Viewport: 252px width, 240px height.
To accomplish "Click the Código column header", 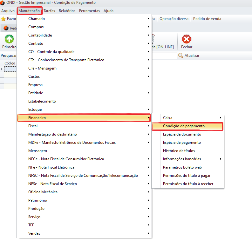I will [10, 63].
